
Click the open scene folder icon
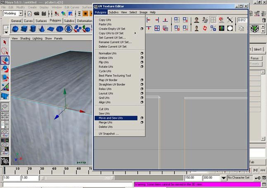(36, 13)
